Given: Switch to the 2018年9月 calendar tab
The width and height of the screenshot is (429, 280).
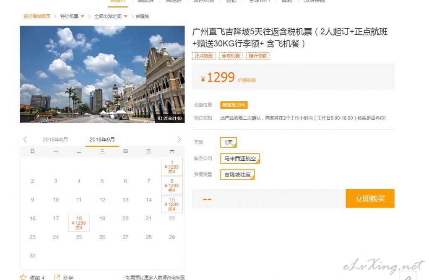Looking at the screenshot, I should coord(102,140).
